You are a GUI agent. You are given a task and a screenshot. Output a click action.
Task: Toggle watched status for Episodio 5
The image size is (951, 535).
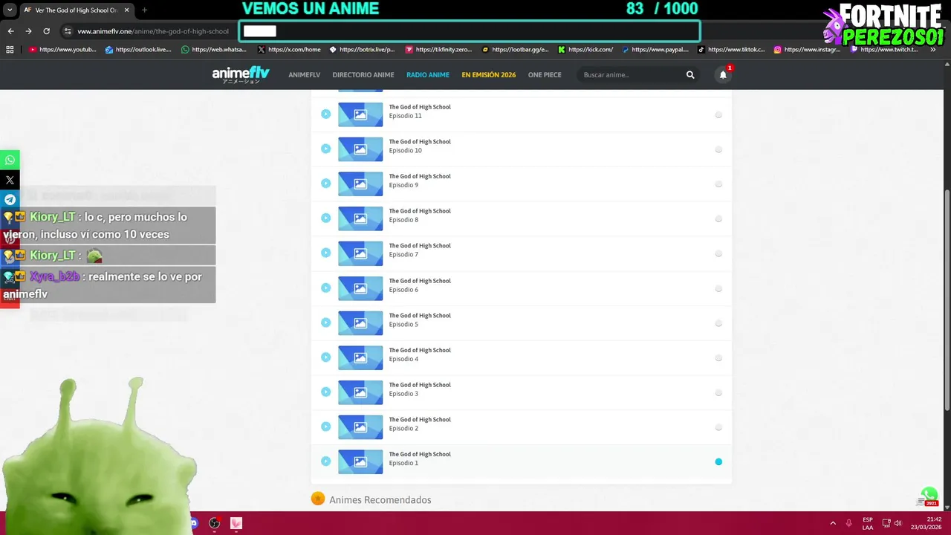click(718, 323)
